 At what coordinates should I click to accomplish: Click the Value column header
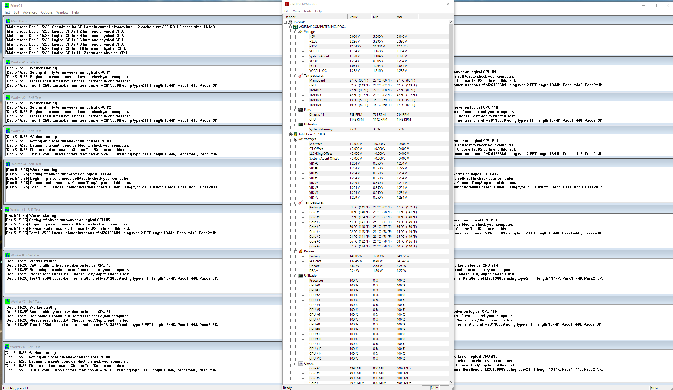point(359,17)
